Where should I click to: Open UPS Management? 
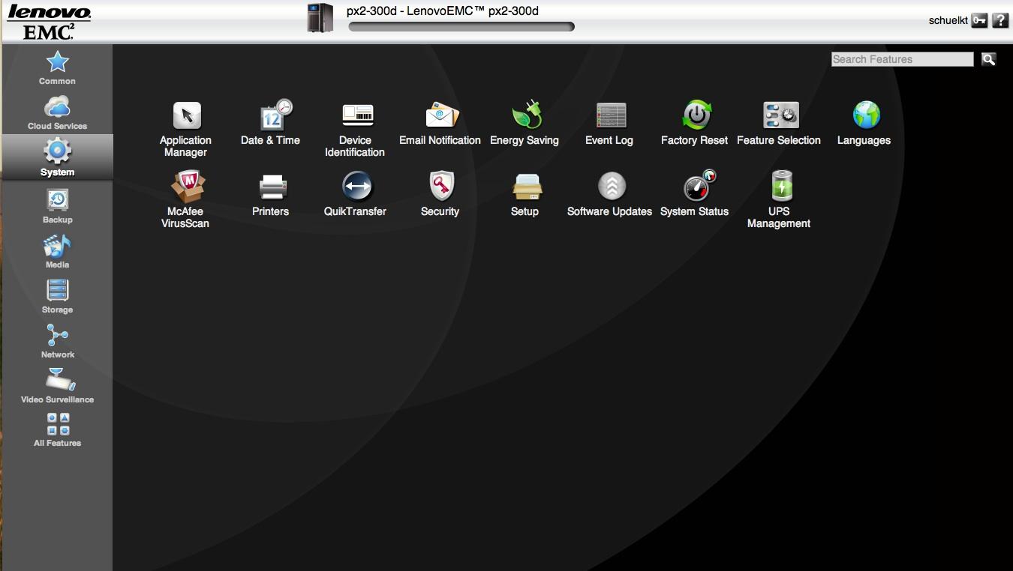780,187
